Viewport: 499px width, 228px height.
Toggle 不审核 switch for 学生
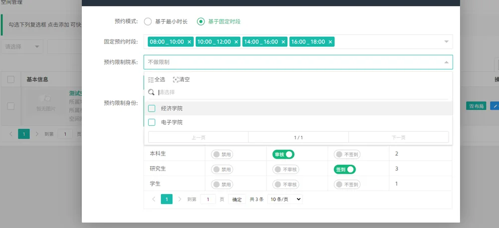286,185
